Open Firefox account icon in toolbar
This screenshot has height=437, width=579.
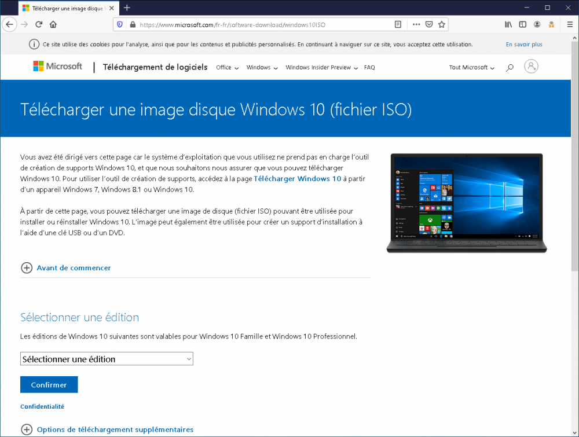(x=537, y=25)
